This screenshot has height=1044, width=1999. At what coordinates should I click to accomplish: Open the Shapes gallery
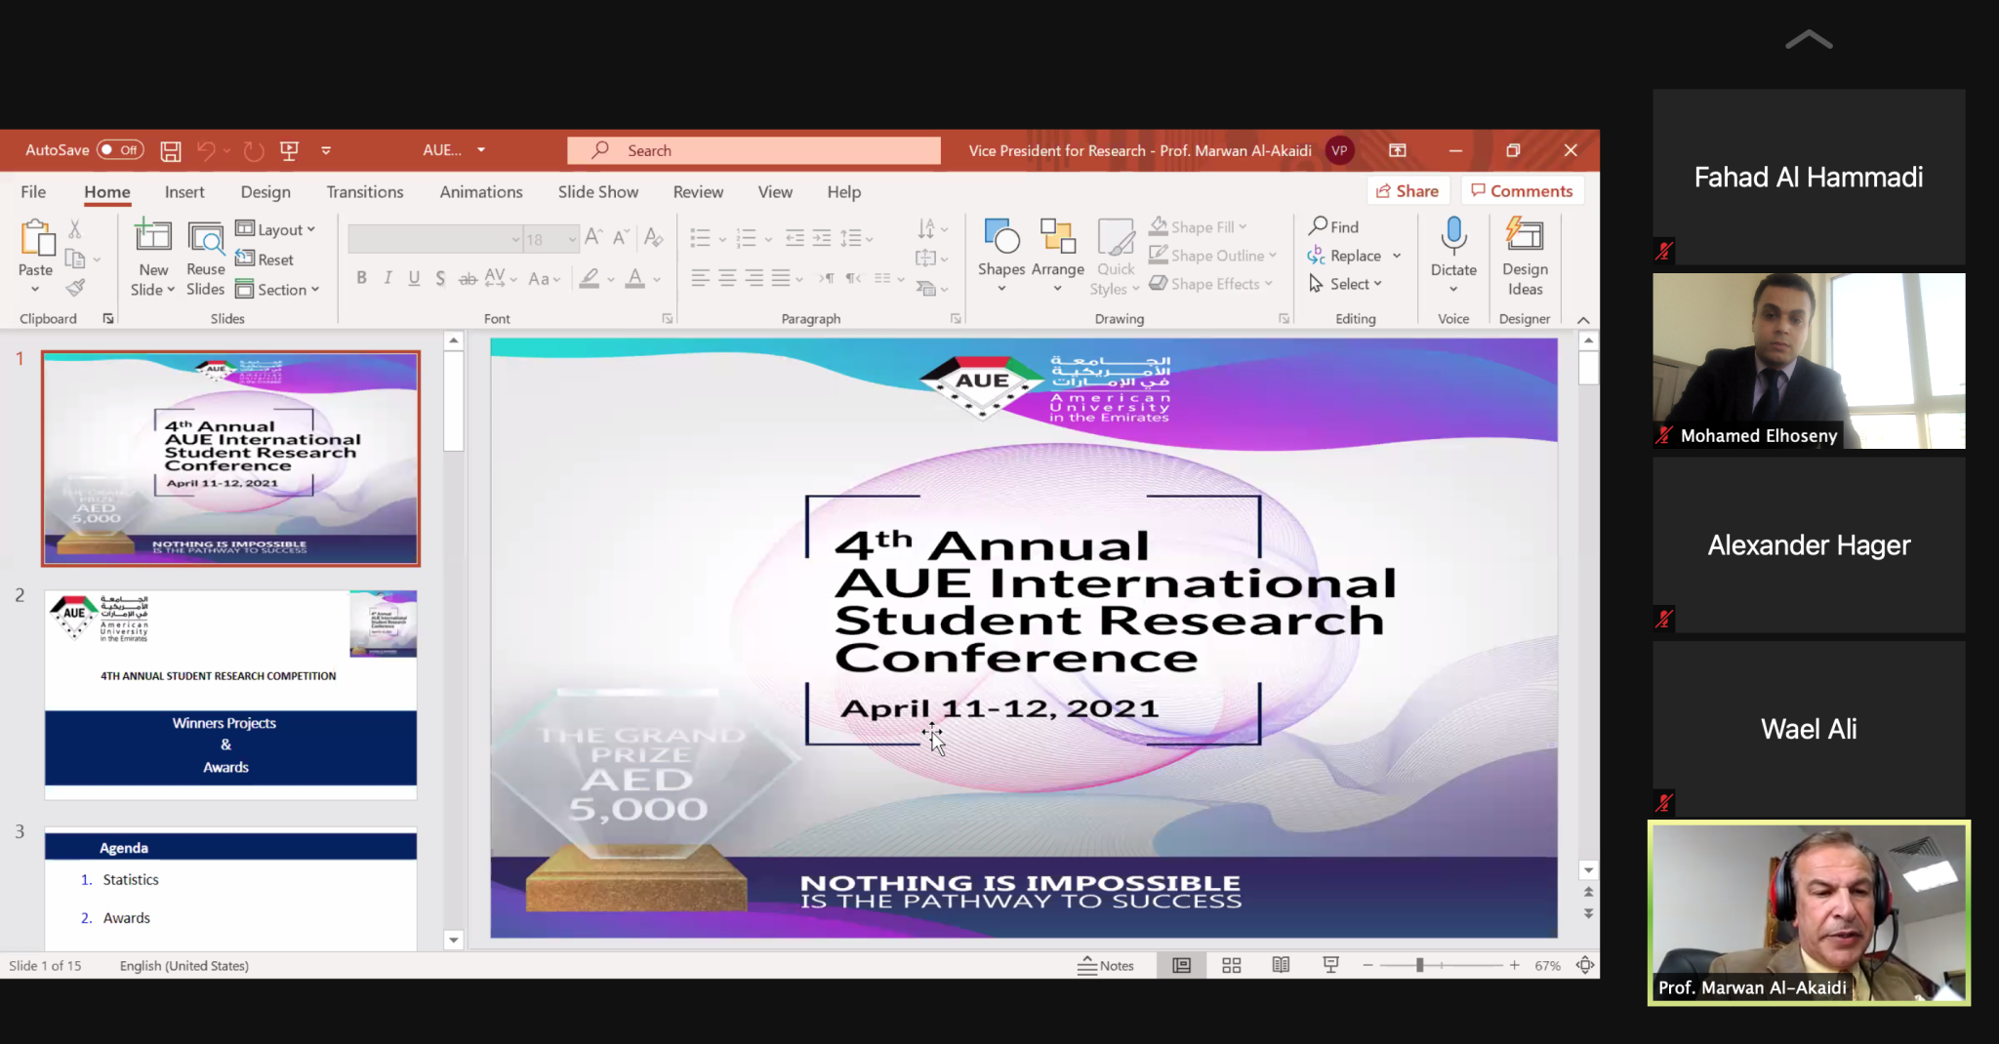pos(1001,256)
